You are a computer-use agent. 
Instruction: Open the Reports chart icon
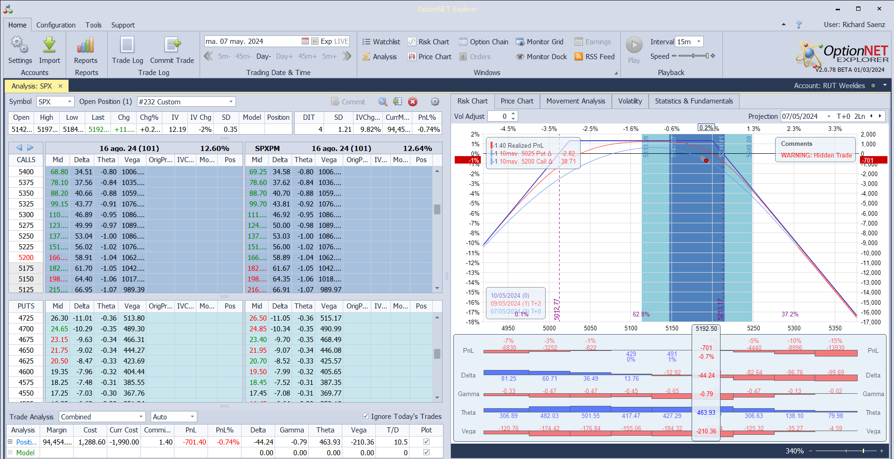click(x=86, y=46)
